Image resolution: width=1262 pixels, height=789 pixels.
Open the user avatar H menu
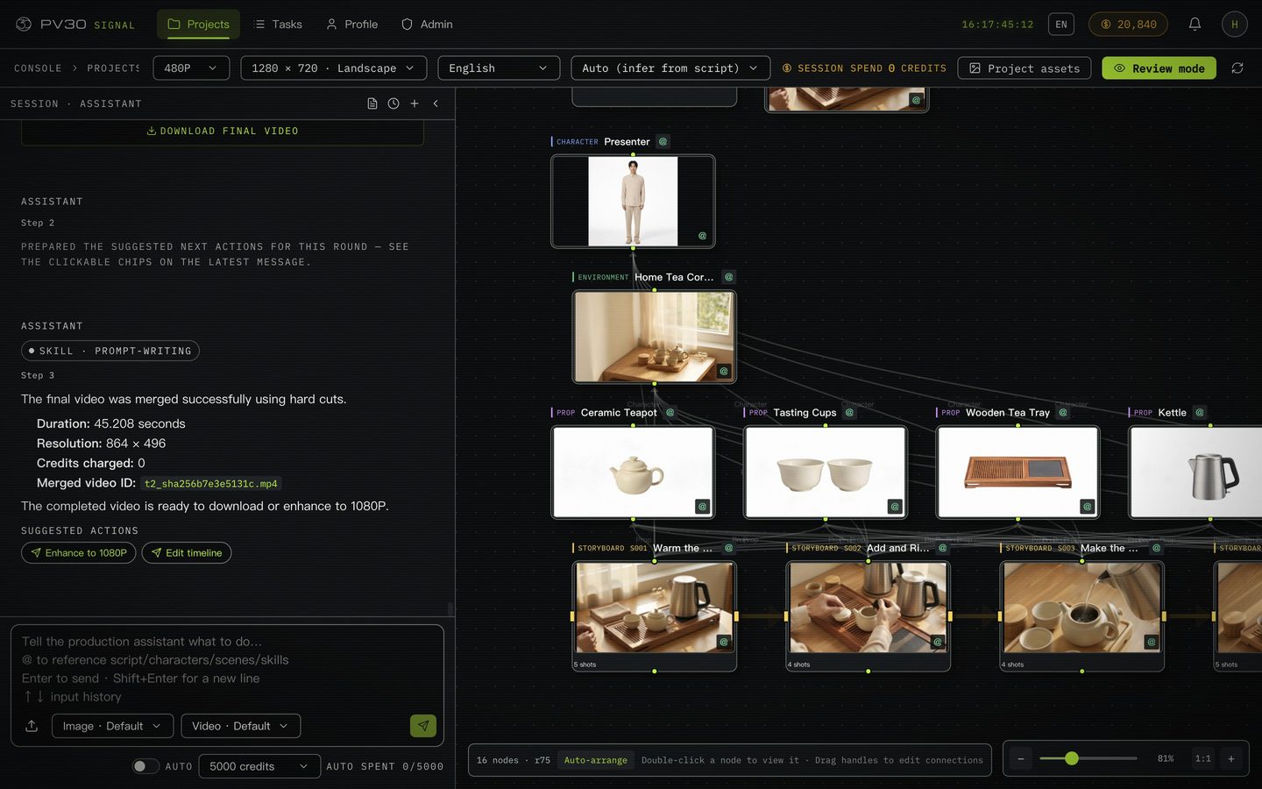[1235, 25]
